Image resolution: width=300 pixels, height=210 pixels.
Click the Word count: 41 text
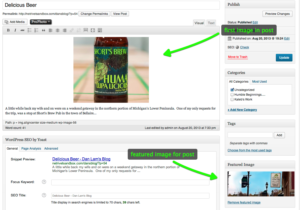pos(16,128)
